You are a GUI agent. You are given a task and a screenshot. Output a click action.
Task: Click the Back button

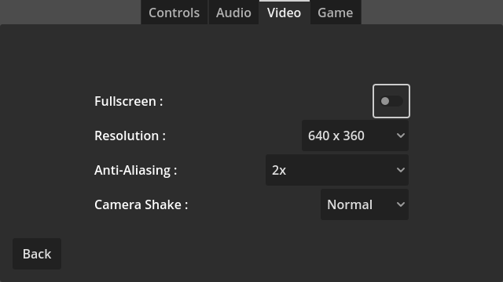tap(37, 254)
